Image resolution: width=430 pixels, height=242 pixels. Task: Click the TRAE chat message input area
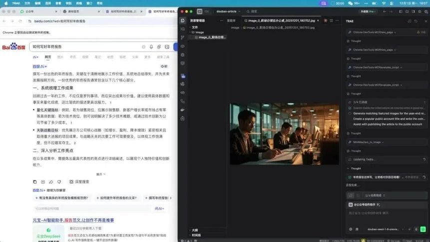click(x=386, y=217)
